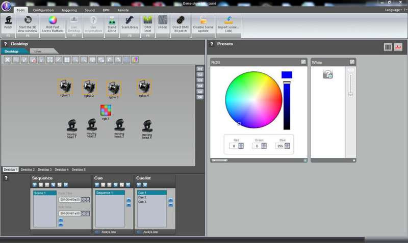Open the Language dropdown
This screenshot has height=243, width=408.
tap(393, 10)
